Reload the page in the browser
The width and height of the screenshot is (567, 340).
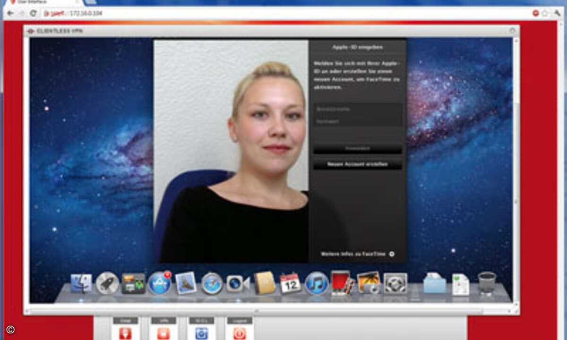click(33, 13)
